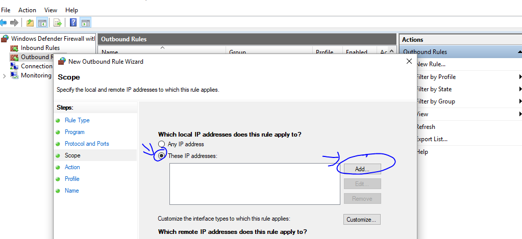Click the Customize... interface types button
The height and width of the screenshot is (239, 522).
point(362,220)
